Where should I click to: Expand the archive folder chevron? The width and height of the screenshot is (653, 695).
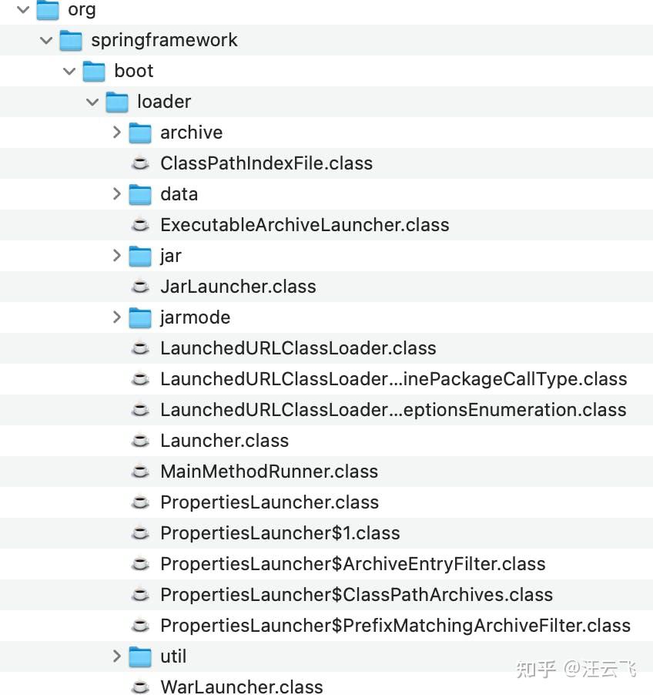pyautogui.click(x=116, y=132)
